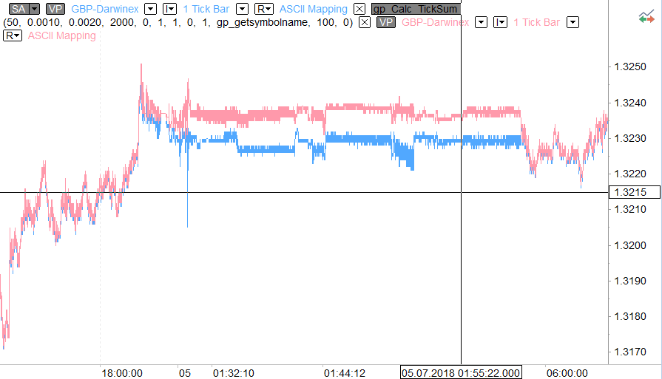The height and width of the screenshot is (379, 662).
Task: Expand dropdown next to pink GBP-Darwinex
Action: pyautogui.click(x=481, y=22)
